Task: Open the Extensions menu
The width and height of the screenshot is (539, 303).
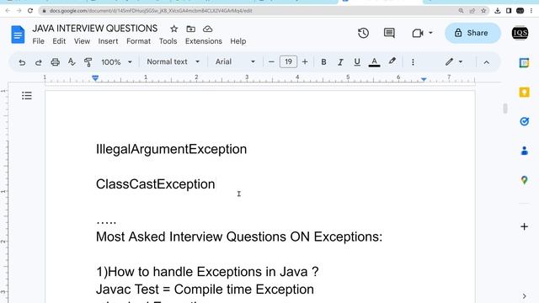Action: pyautogui.click(x=204, y=41)
